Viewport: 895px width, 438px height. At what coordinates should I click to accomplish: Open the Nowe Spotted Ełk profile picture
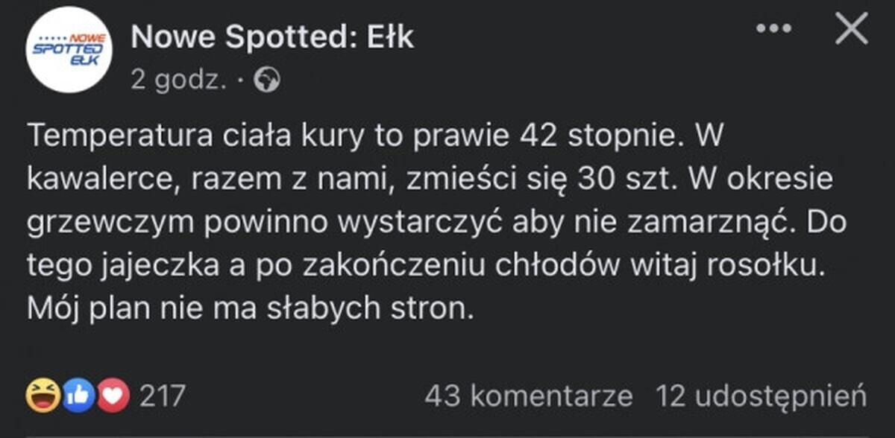point(69,49)
